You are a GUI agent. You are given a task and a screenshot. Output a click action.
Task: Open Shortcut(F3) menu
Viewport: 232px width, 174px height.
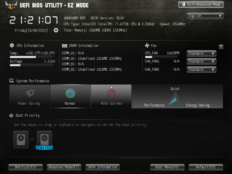[26, 167]
